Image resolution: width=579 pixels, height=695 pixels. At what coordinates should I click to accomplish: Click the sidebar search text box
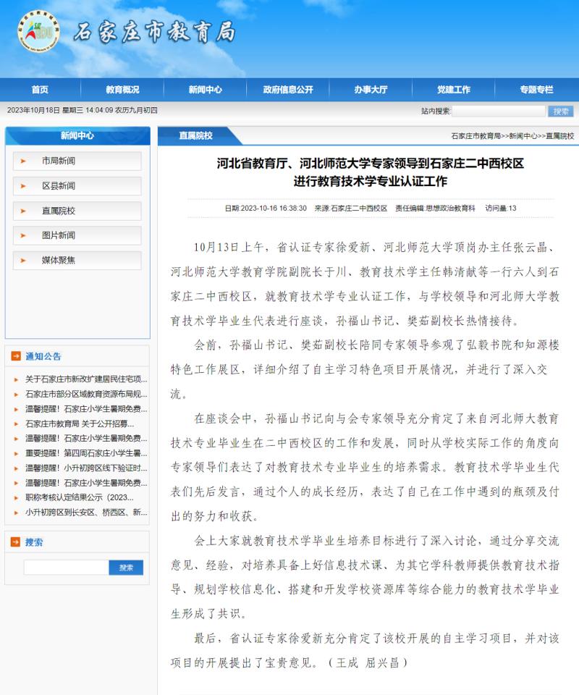coord(66,568)
